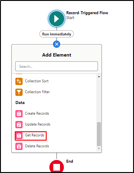This screenshot has height=173, width=134.
Task: Click the red End stop icon
Action: pyautogui.click(x=57, y=167)
